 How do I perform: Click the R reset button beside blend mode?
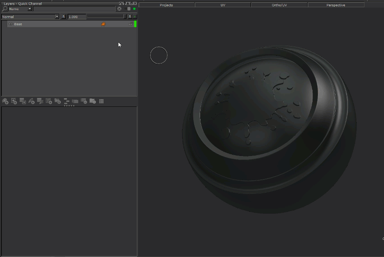pyautogui.click(x=63, y=17)
